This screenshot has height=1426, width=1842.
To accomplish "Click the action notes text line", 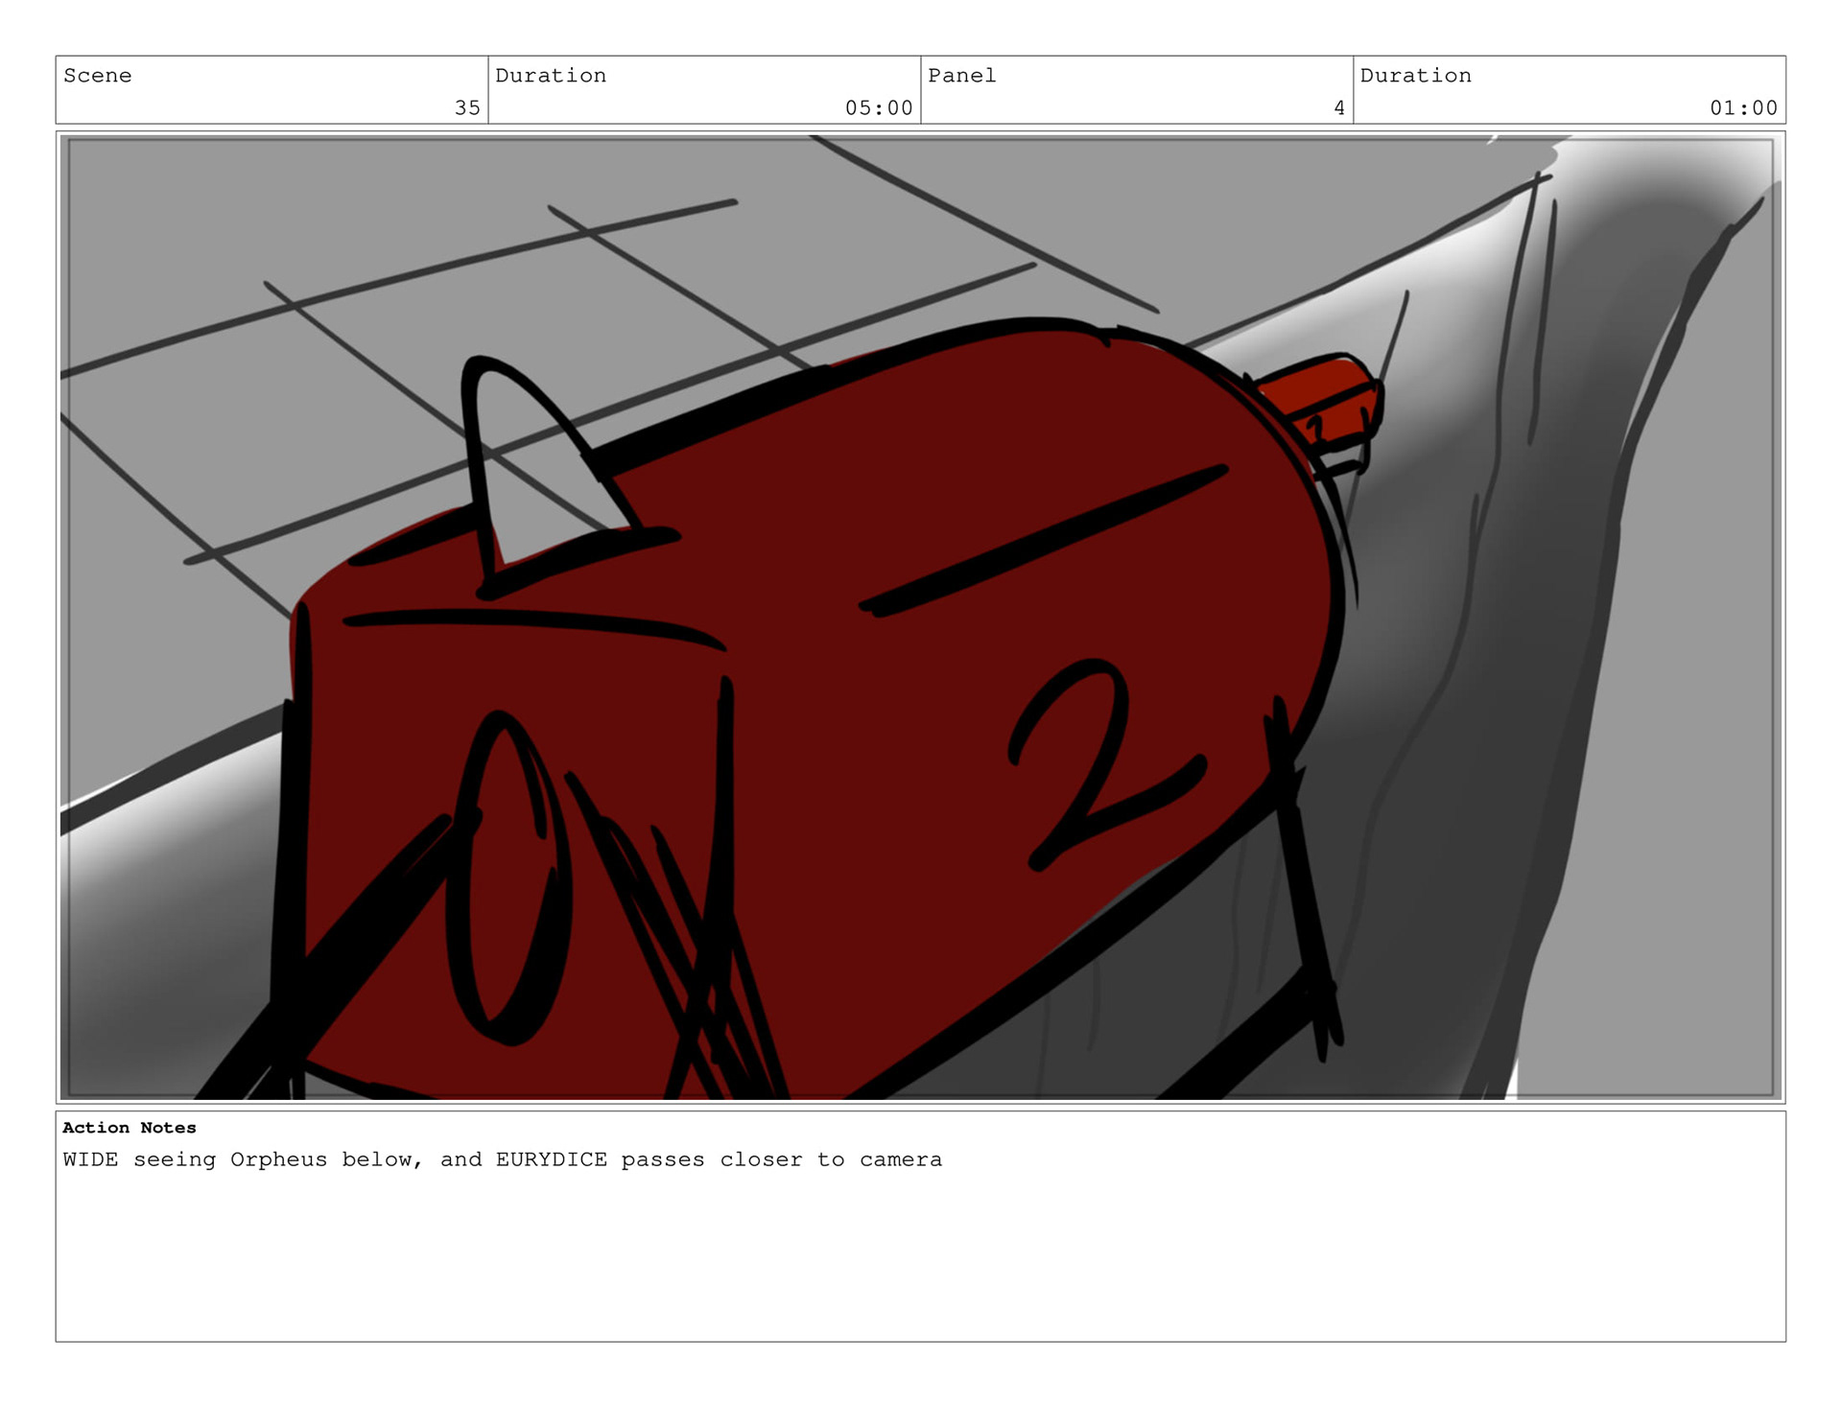I will tap(502, 1159).
